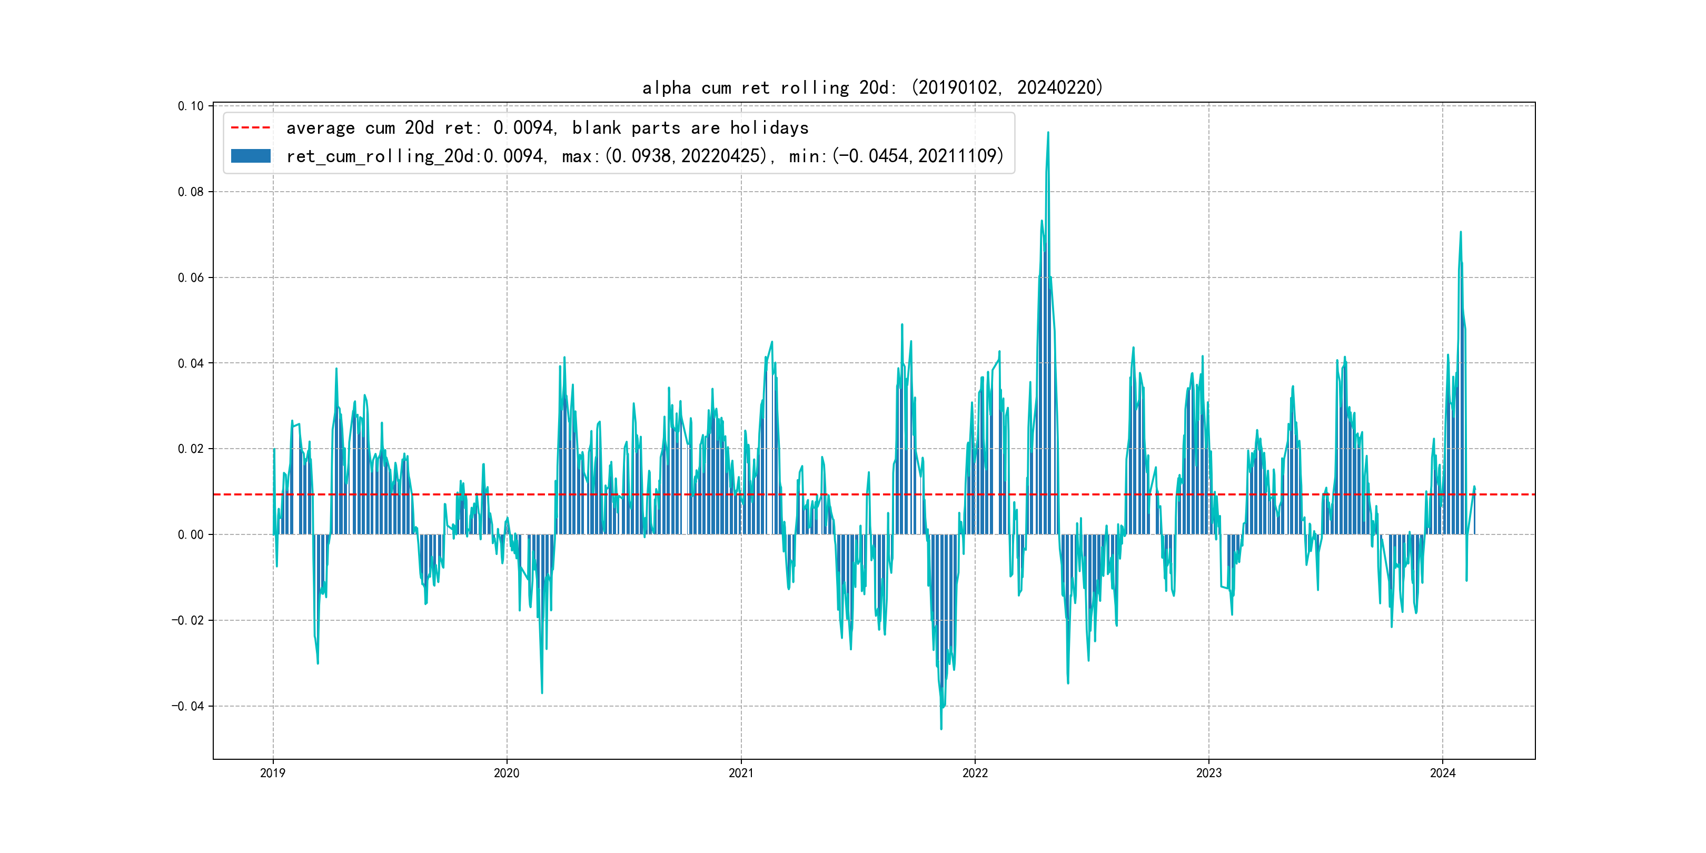Click the -0.02 y-axis tick label
Screen dimensions: 1706x853
(187, 621)
